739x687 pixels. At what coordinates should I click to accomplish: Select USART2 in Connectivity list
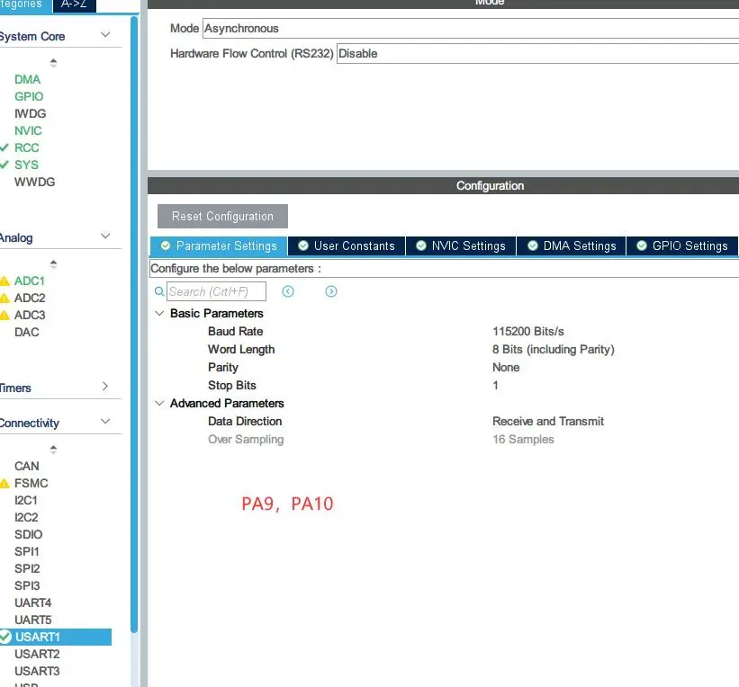click(x=37, y=654)
